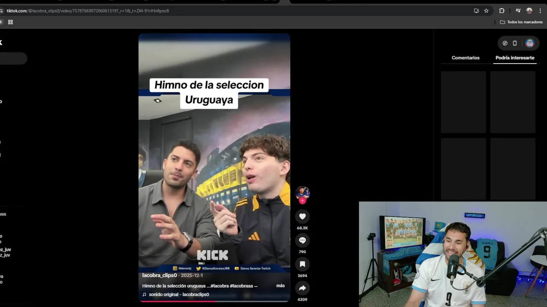The height and width of the screenshot is (307, 547).
Task: Click the TikTok search field in left sidebar
Action: tap(13, 58)
